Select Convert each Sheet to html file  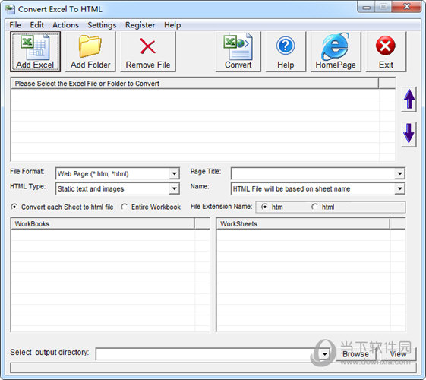point(14,207)
